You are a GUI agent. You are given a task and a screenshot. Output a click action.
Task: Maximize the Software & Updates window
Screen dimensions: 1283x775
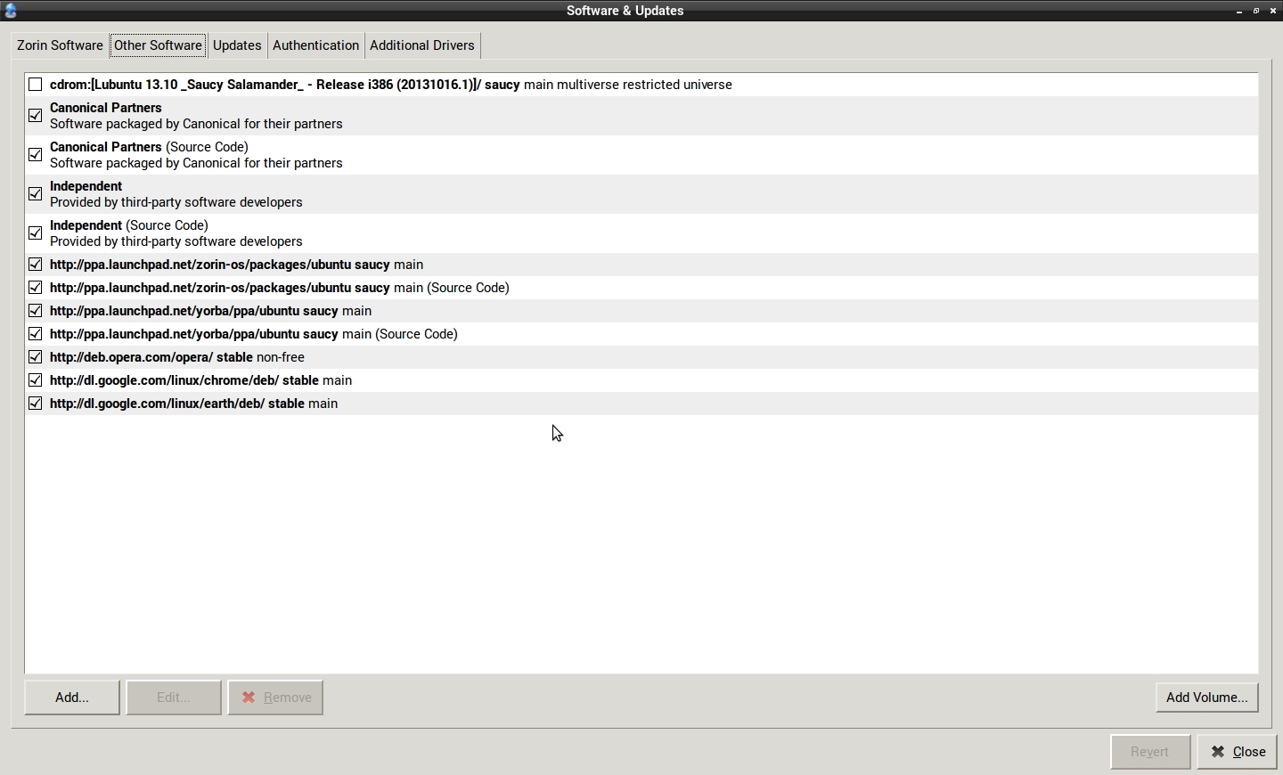click(x=1257, y=12)
